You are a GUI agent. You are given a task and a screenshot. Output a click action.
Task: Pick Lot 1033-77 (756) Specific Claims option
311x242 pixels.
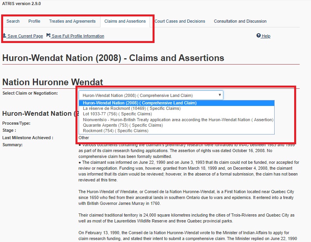pos(117,114)
